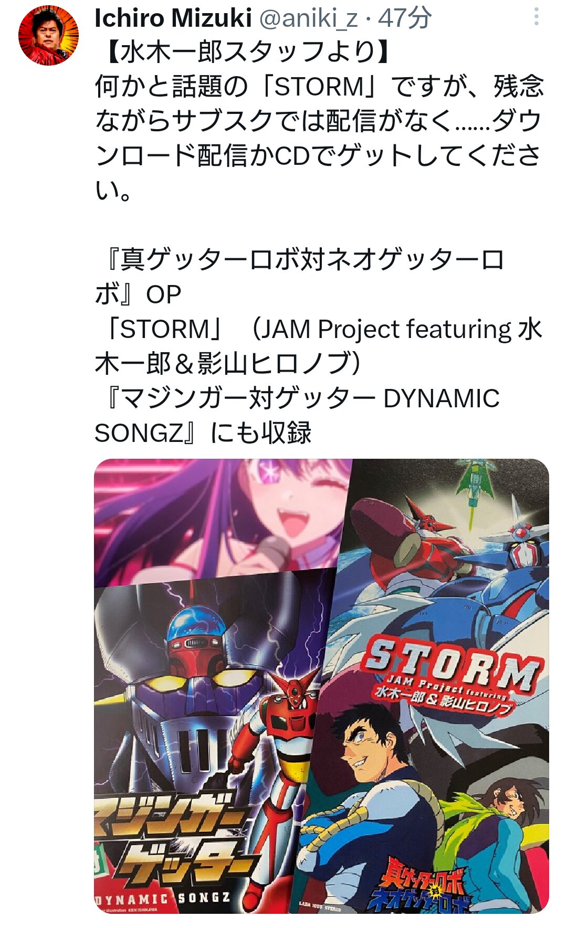Click the tweet line mentioning JAM Project featuring
567x928 pixels.
point(318,329)
